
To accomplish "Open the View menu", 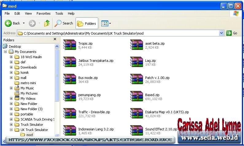I will (x=28, y=13).
